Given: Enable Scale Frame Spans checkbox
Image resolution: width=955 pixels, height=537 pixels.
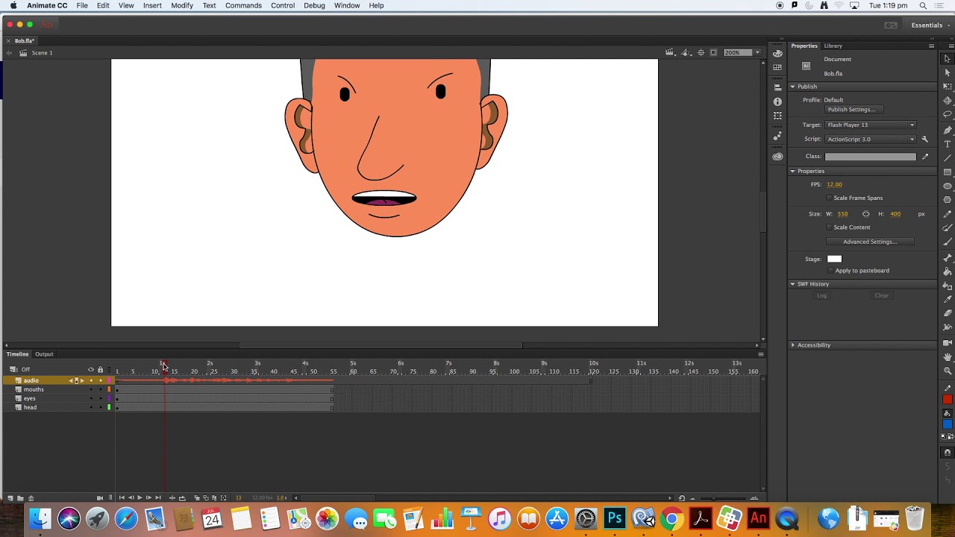Looking at the screenshot, I should (829, 198).
